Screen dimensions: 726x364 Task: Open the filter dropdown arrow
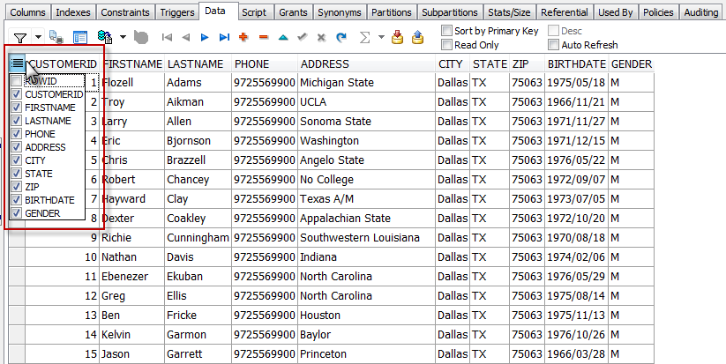click(x=38, y=38)
